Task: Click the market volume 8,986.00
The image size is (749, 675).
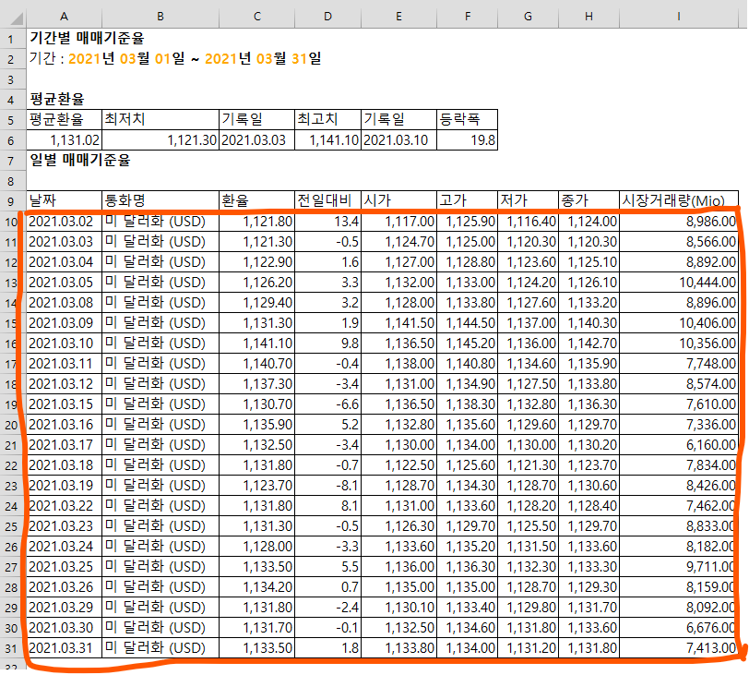Action: (679, 222)
